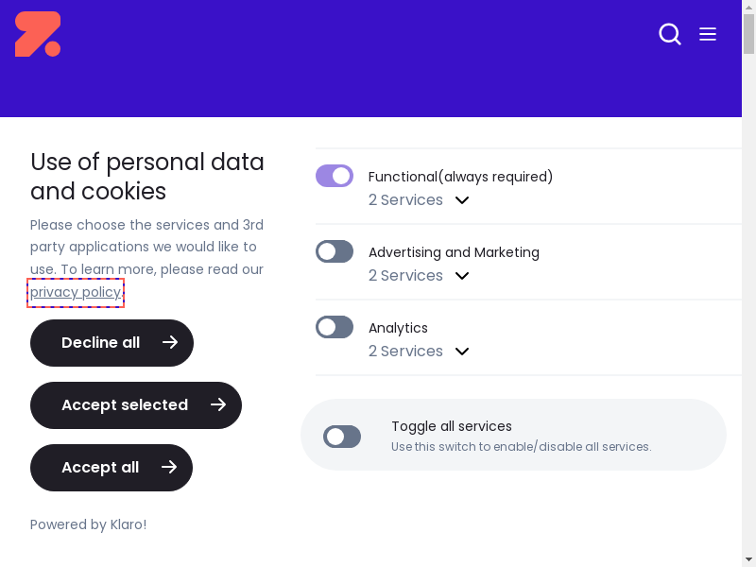
Task: Open the privacy policy link
Action: click(x=76, y=292)
